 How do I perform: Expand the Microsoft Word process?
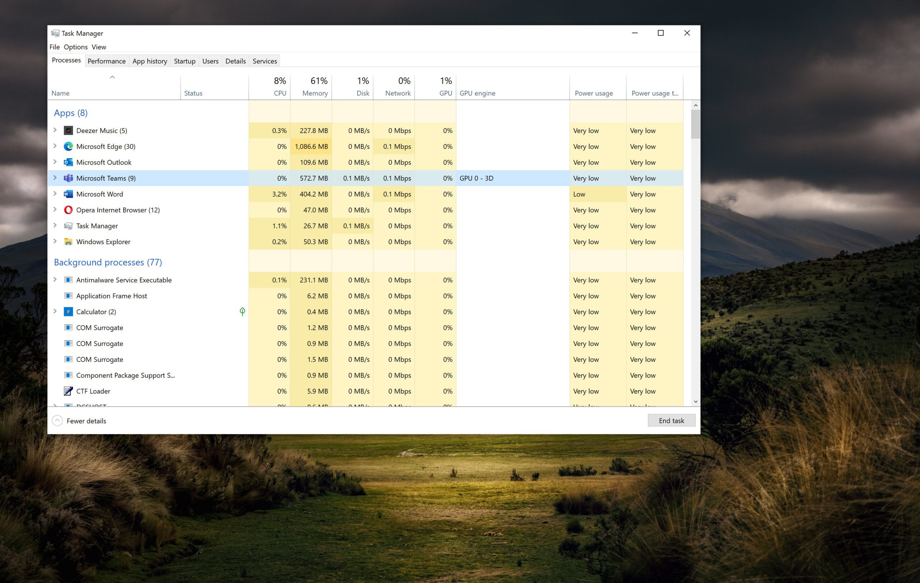(55, 194)
